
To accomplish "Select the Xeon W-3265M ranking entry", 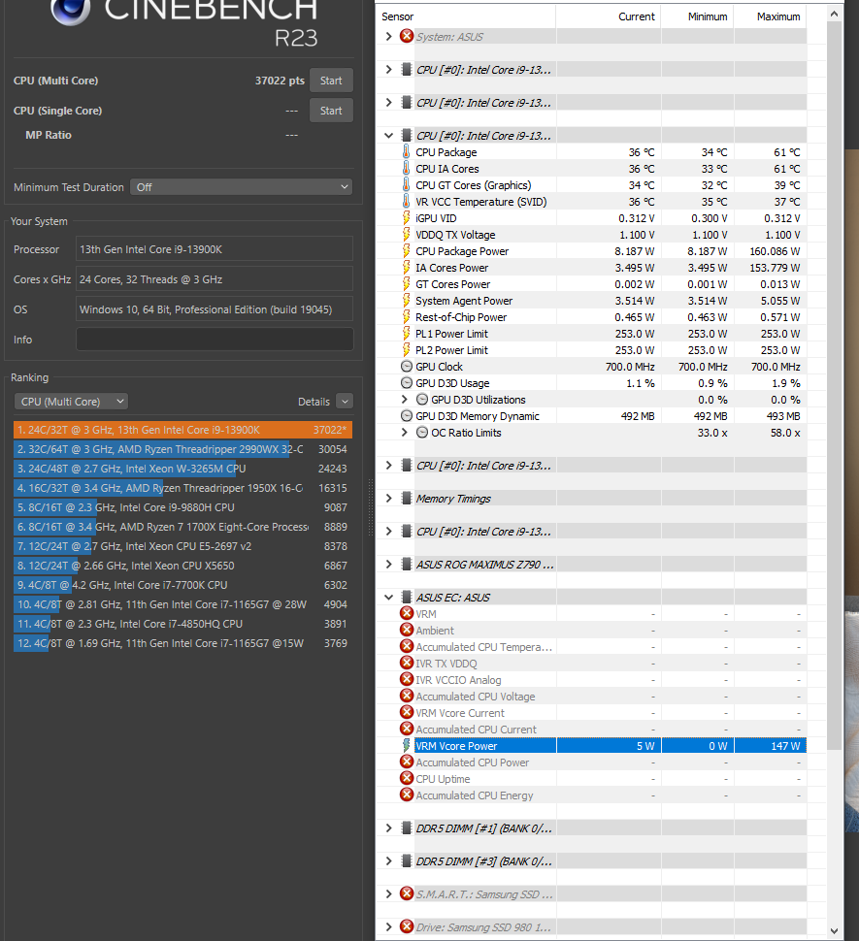I will click(182, 469).
